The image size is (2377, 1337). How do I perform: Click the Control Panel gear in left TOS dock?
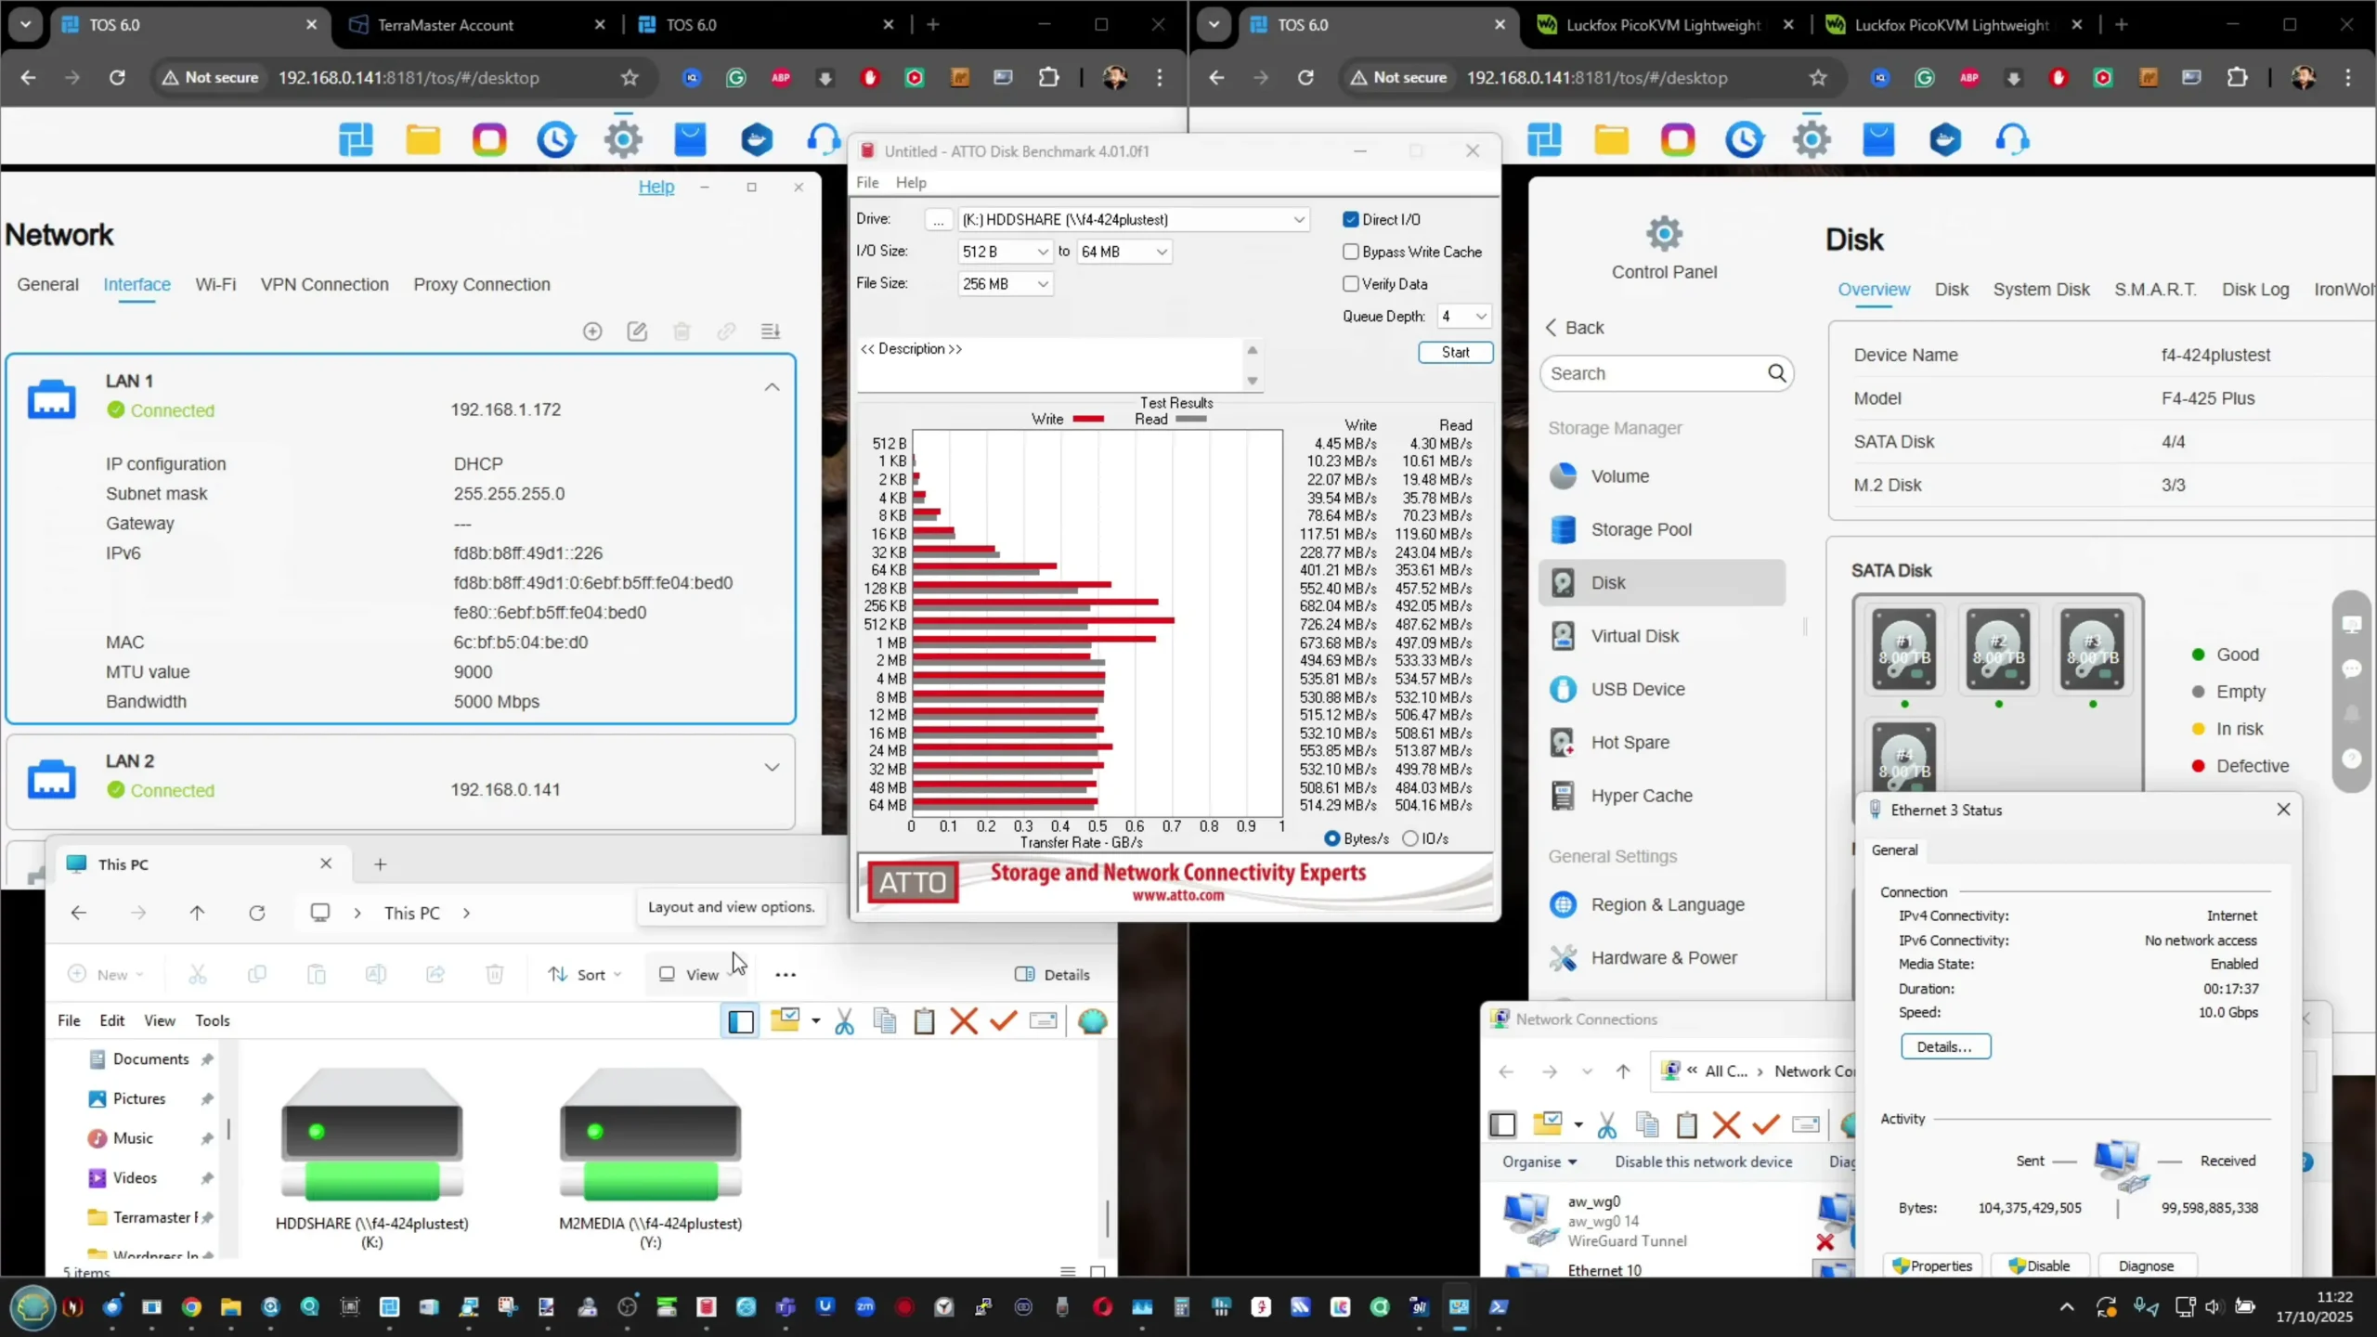[x=623, y=139]
